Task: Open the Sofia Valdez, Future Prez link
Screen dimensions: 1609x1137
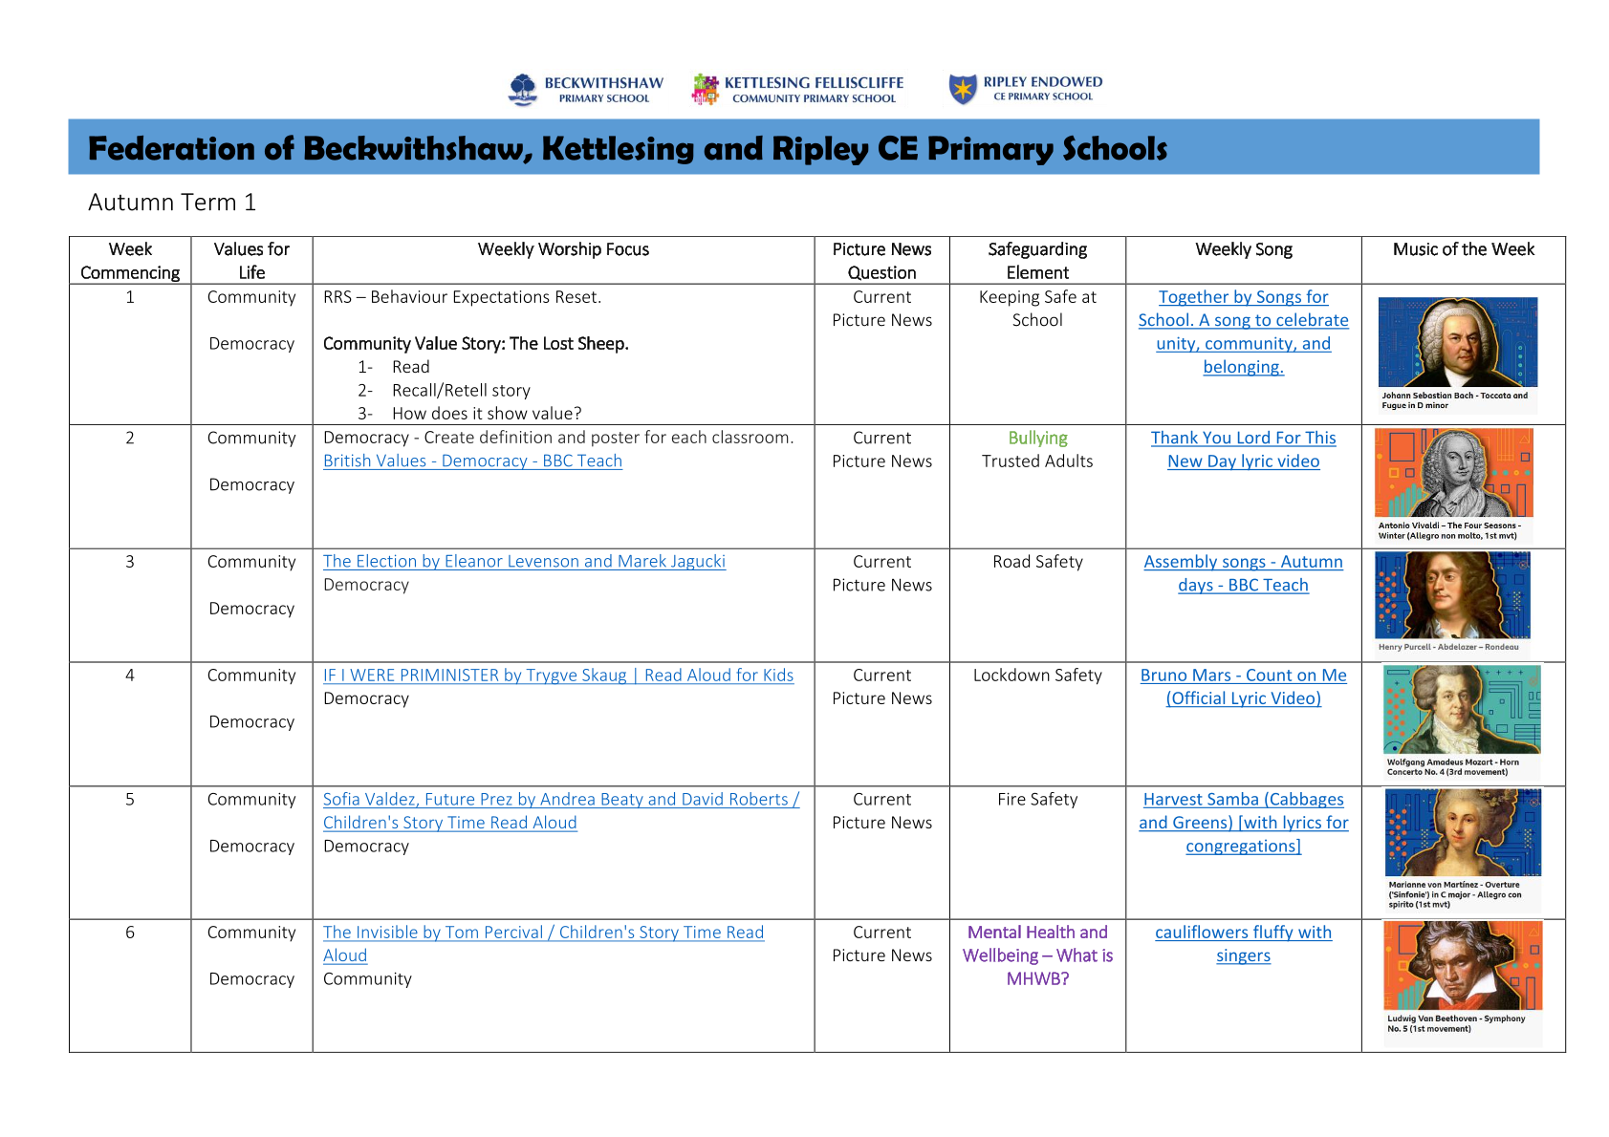Action: [x=560, y=800]
